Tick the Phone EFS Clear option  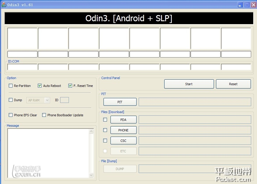click(11, 115)
